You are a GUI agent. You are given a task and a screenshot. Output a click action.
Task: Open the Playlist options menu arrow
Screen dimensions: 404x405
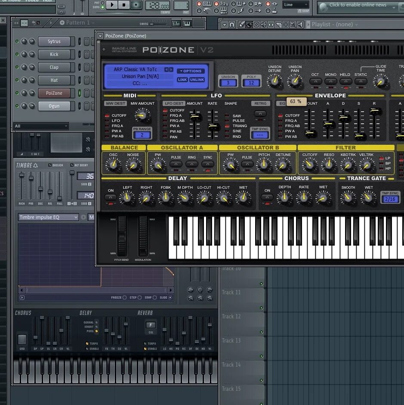[x=225, y=25]
